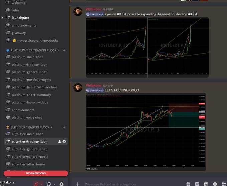Screen dimensions: 227x186
Task: Click @everyone mention in IOST message
Action: point(95,14)
